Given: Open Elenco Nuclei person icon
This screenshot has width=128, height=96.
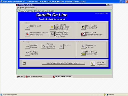Looking at the screenshot, I should coord(83,27).
